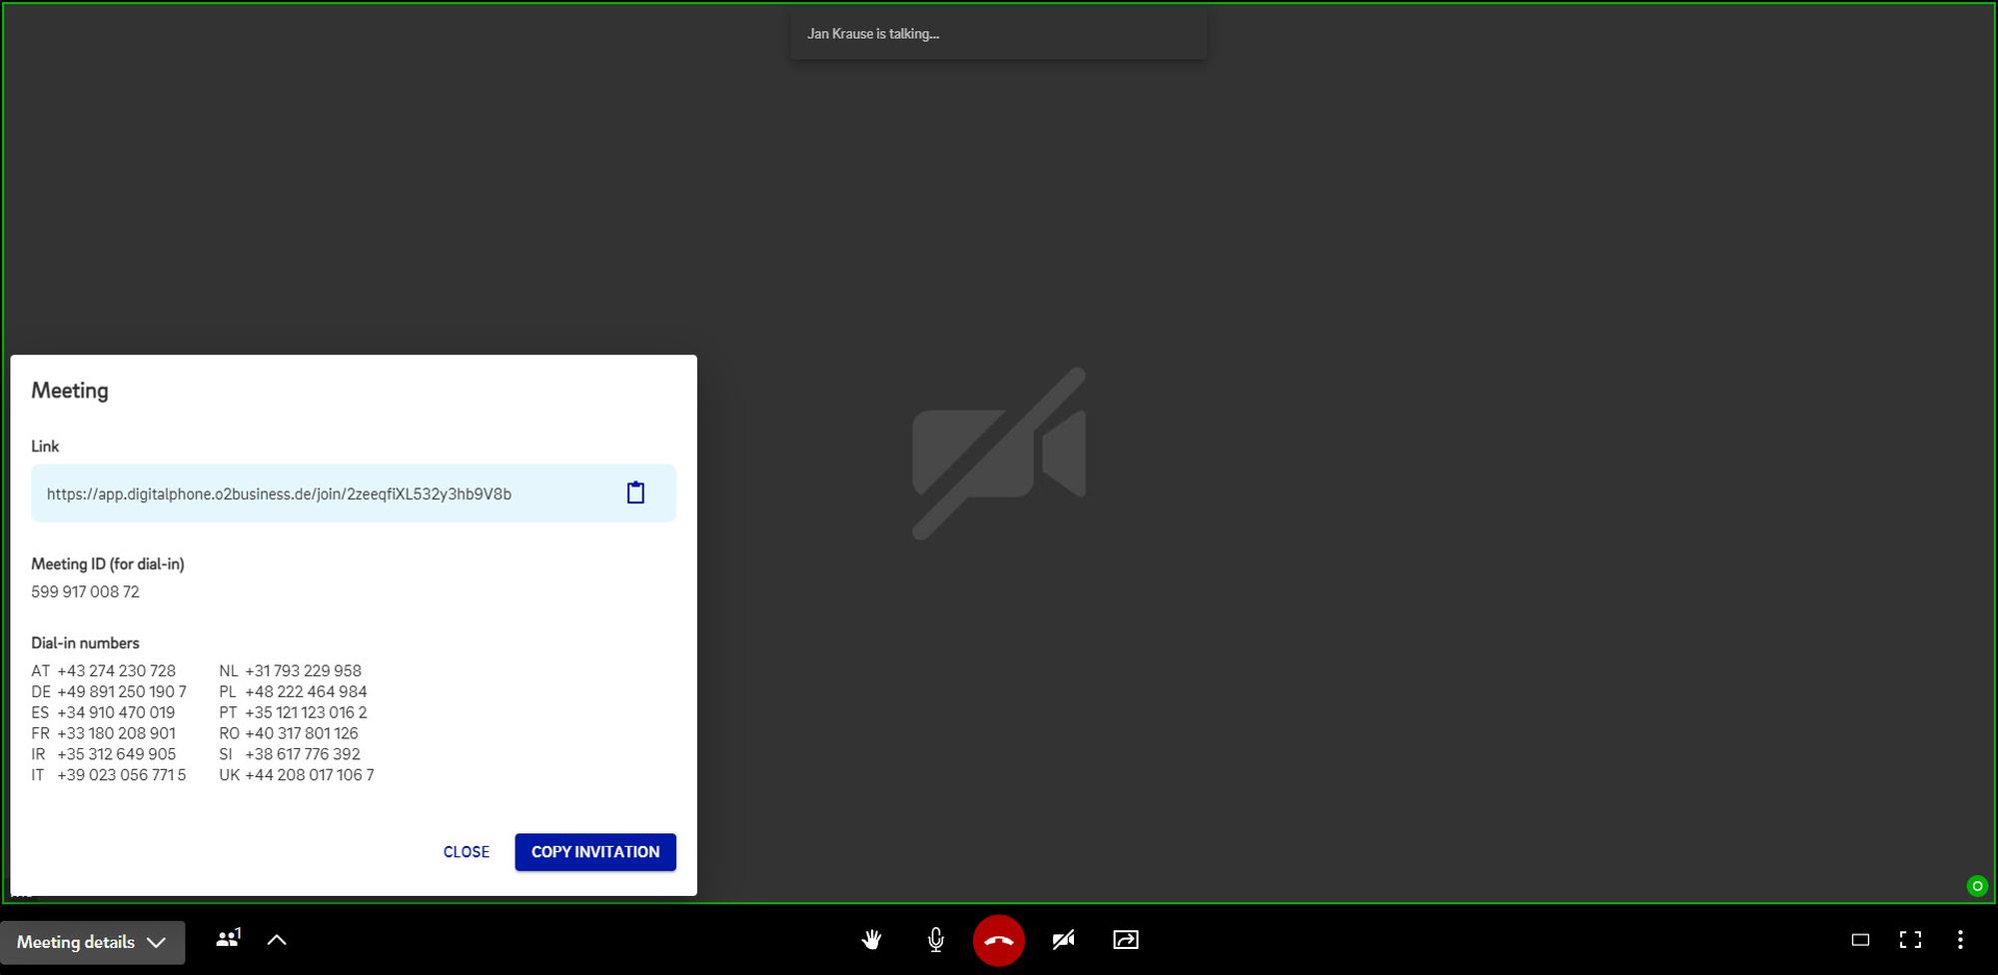Mute the microphone
This screenshot has height=975, width=1998.
pyautogui.click(x=935, y=940)
